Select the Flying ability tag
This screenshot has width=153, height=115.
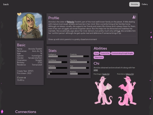pos(96,53)
